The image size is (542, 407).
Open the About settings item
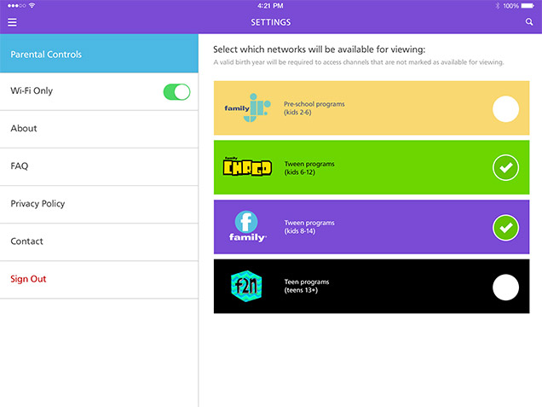click(99, 129)
